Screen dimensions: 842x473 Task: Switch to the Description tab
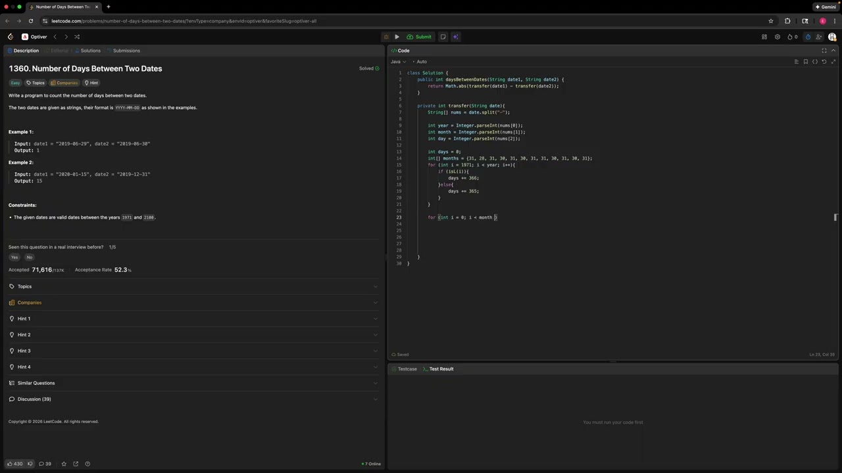23,51
